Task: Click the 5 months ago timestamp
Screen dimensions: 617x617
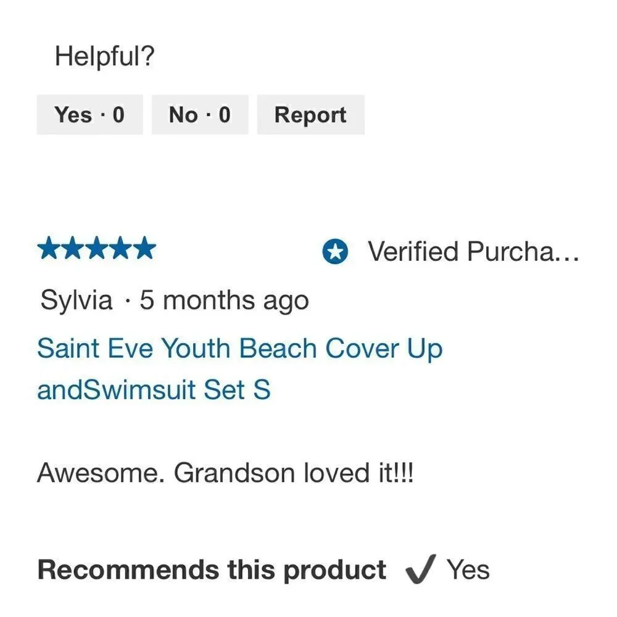Action: tap(225, 300)
